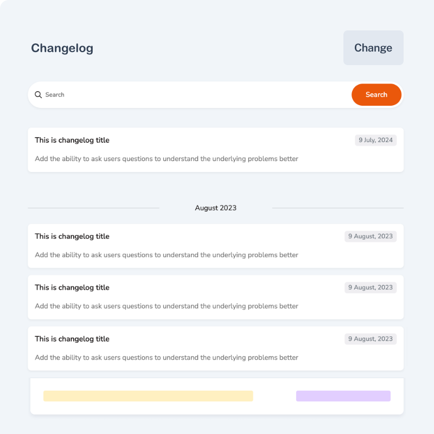This screenshot has width=434, height=434.
Task: Click the Changelog page heading
Action: (62, 48)
